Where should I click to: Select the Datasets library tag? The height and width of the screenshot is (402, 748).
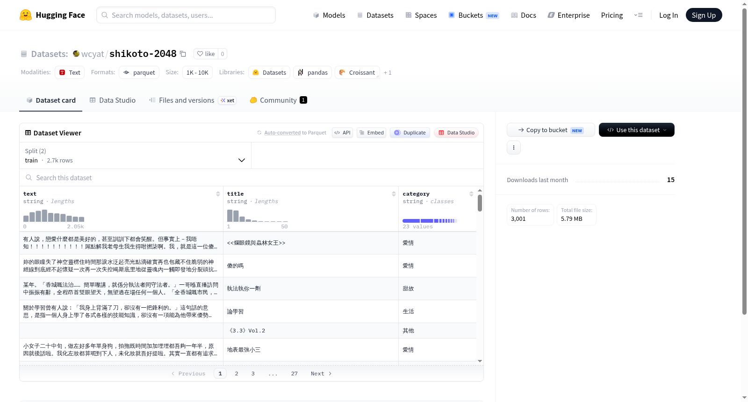tap(269, 72)
